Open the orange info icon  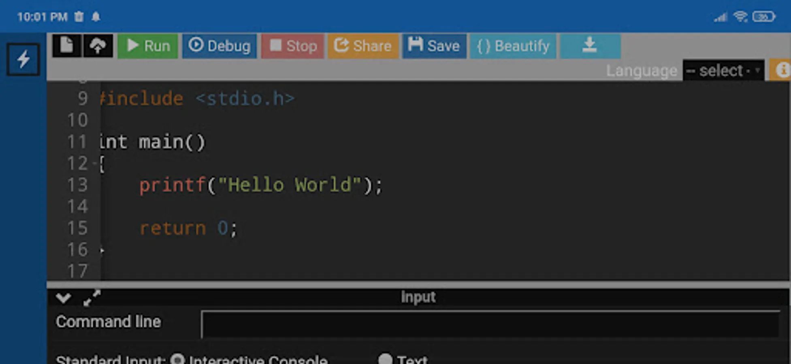point(782,70)
